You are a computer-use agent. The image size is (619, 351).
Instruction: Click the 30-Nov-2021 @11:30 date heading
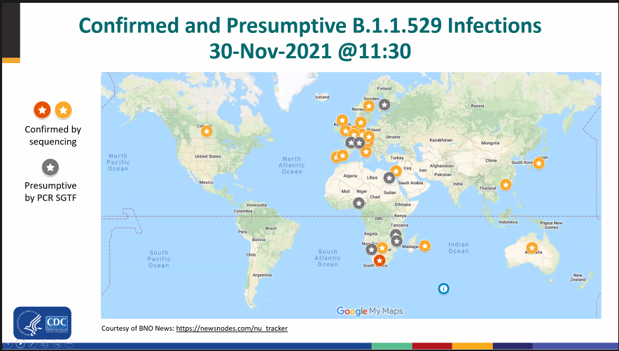coord(310,51)
